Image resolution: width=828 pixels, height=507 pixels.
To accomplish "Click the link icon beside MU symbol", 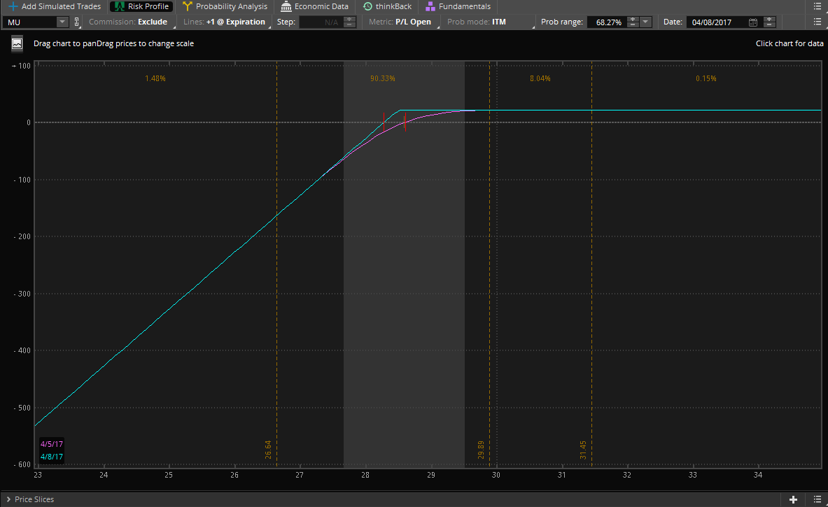I will 77,22.
